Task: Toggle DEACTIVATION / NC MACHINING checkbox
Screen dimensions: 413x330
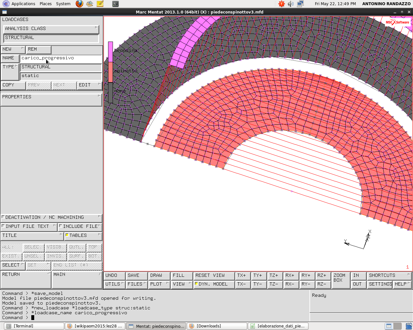Action: point(3,217)
